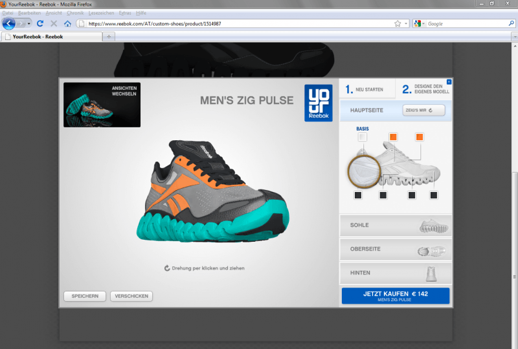
Task: Expand the Sohle section
Action: click(x=396, y=226)
